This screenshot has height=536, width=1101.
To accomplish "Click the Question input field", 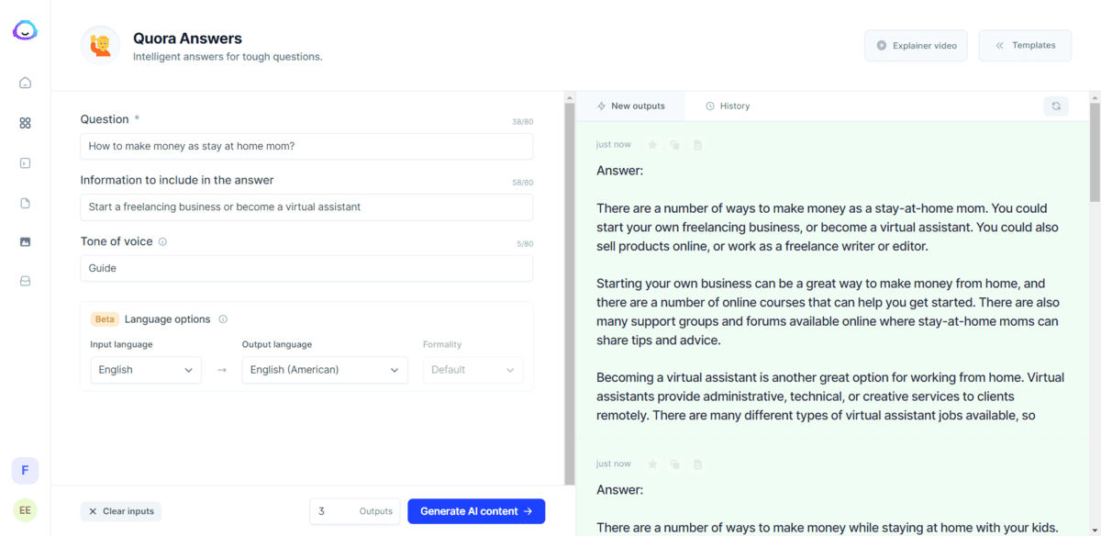I will pyautogui.click(x=306, y=146).
